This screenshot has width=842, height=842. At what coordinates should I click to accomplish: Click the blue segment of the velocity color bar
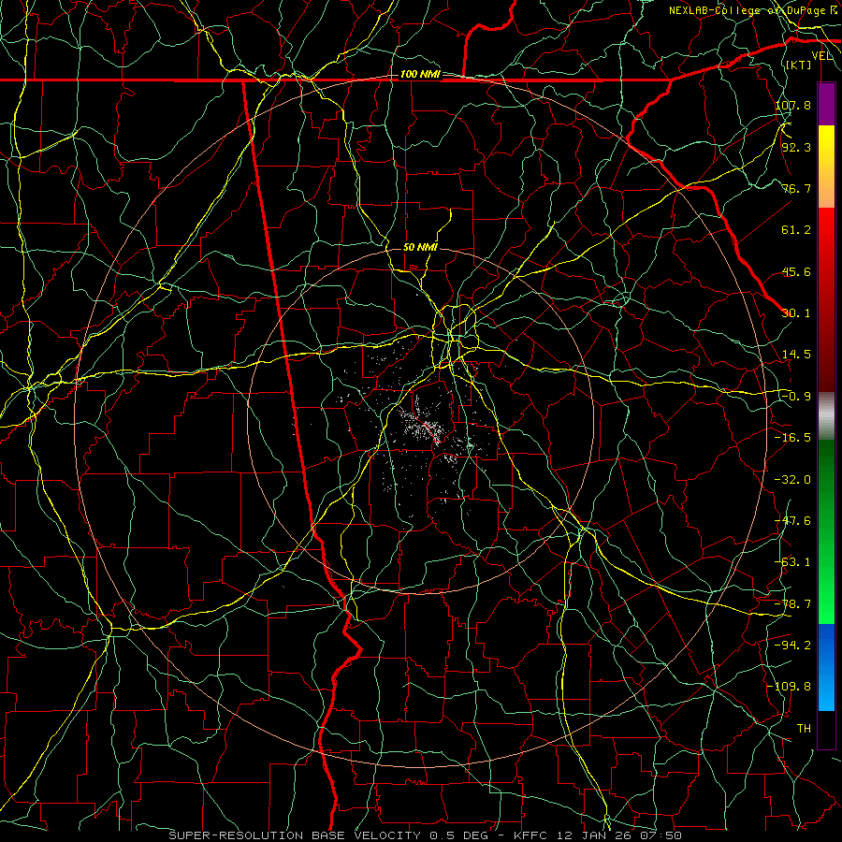pyautogui.click(x=826, y=667)
